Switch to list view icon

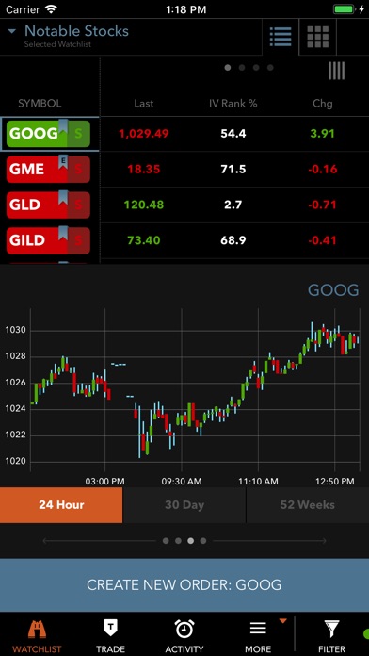click(281, 37)
